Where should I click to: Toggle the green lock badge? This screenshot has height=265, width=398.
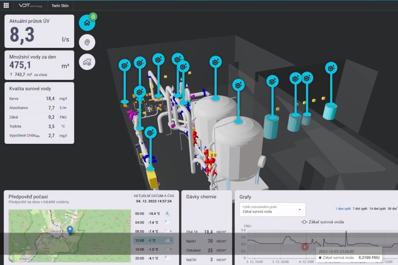pyautogui.click(x=93, y=16)
